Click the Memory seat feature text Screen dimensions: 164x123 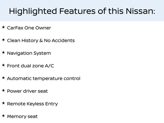[22, 117]
